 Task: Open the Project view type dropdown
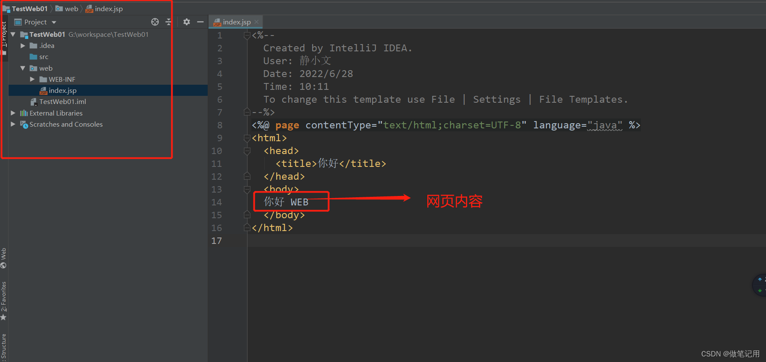pos(54,22)
